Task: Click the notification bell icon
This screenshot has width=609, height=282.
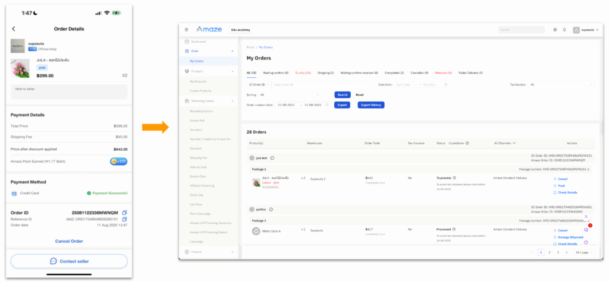Action: tap(564, 29)
